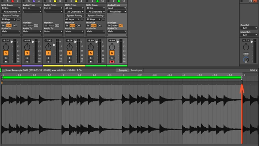The image size is (259, 146).
Task: Open track 4 All Keys dropdown
Action: pyautogui.click(x=72, y=19)
